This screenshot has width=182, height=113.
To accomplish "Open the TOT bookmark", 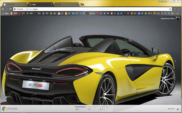I will (x=75, y=13).
